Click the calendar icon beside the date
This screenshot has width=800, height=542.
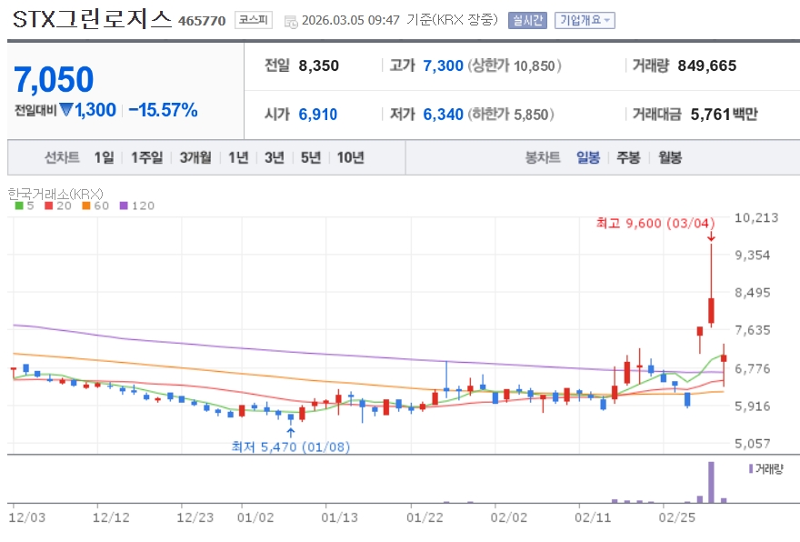[x=290, y=21]
